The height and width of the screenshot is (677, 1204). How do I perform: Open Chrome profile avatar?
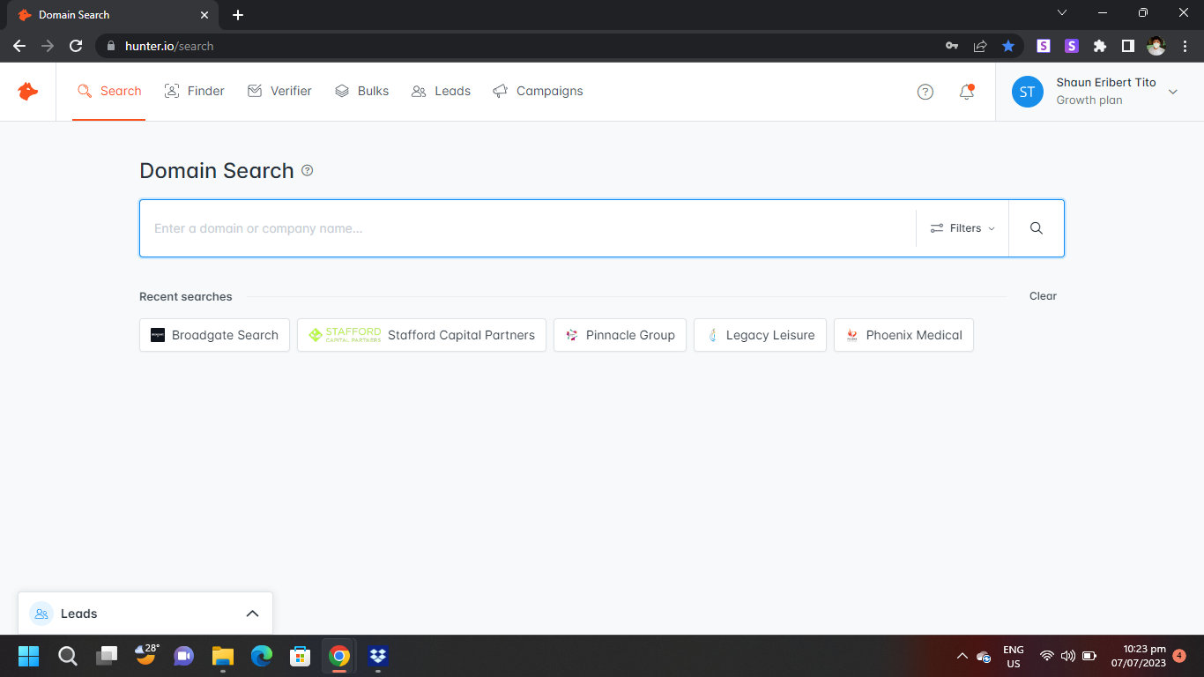(1156, 46)
